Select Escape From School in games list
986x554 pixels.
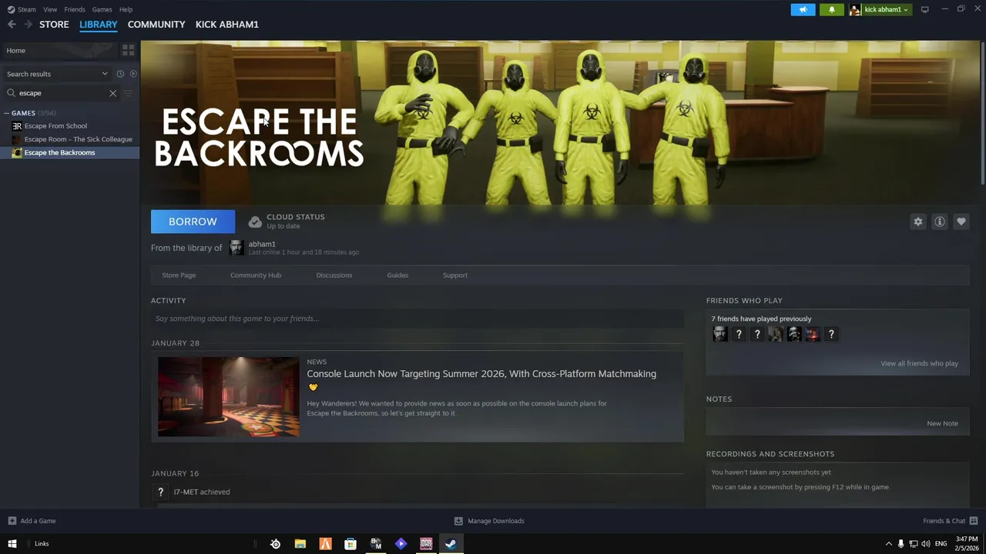point(55,126)
